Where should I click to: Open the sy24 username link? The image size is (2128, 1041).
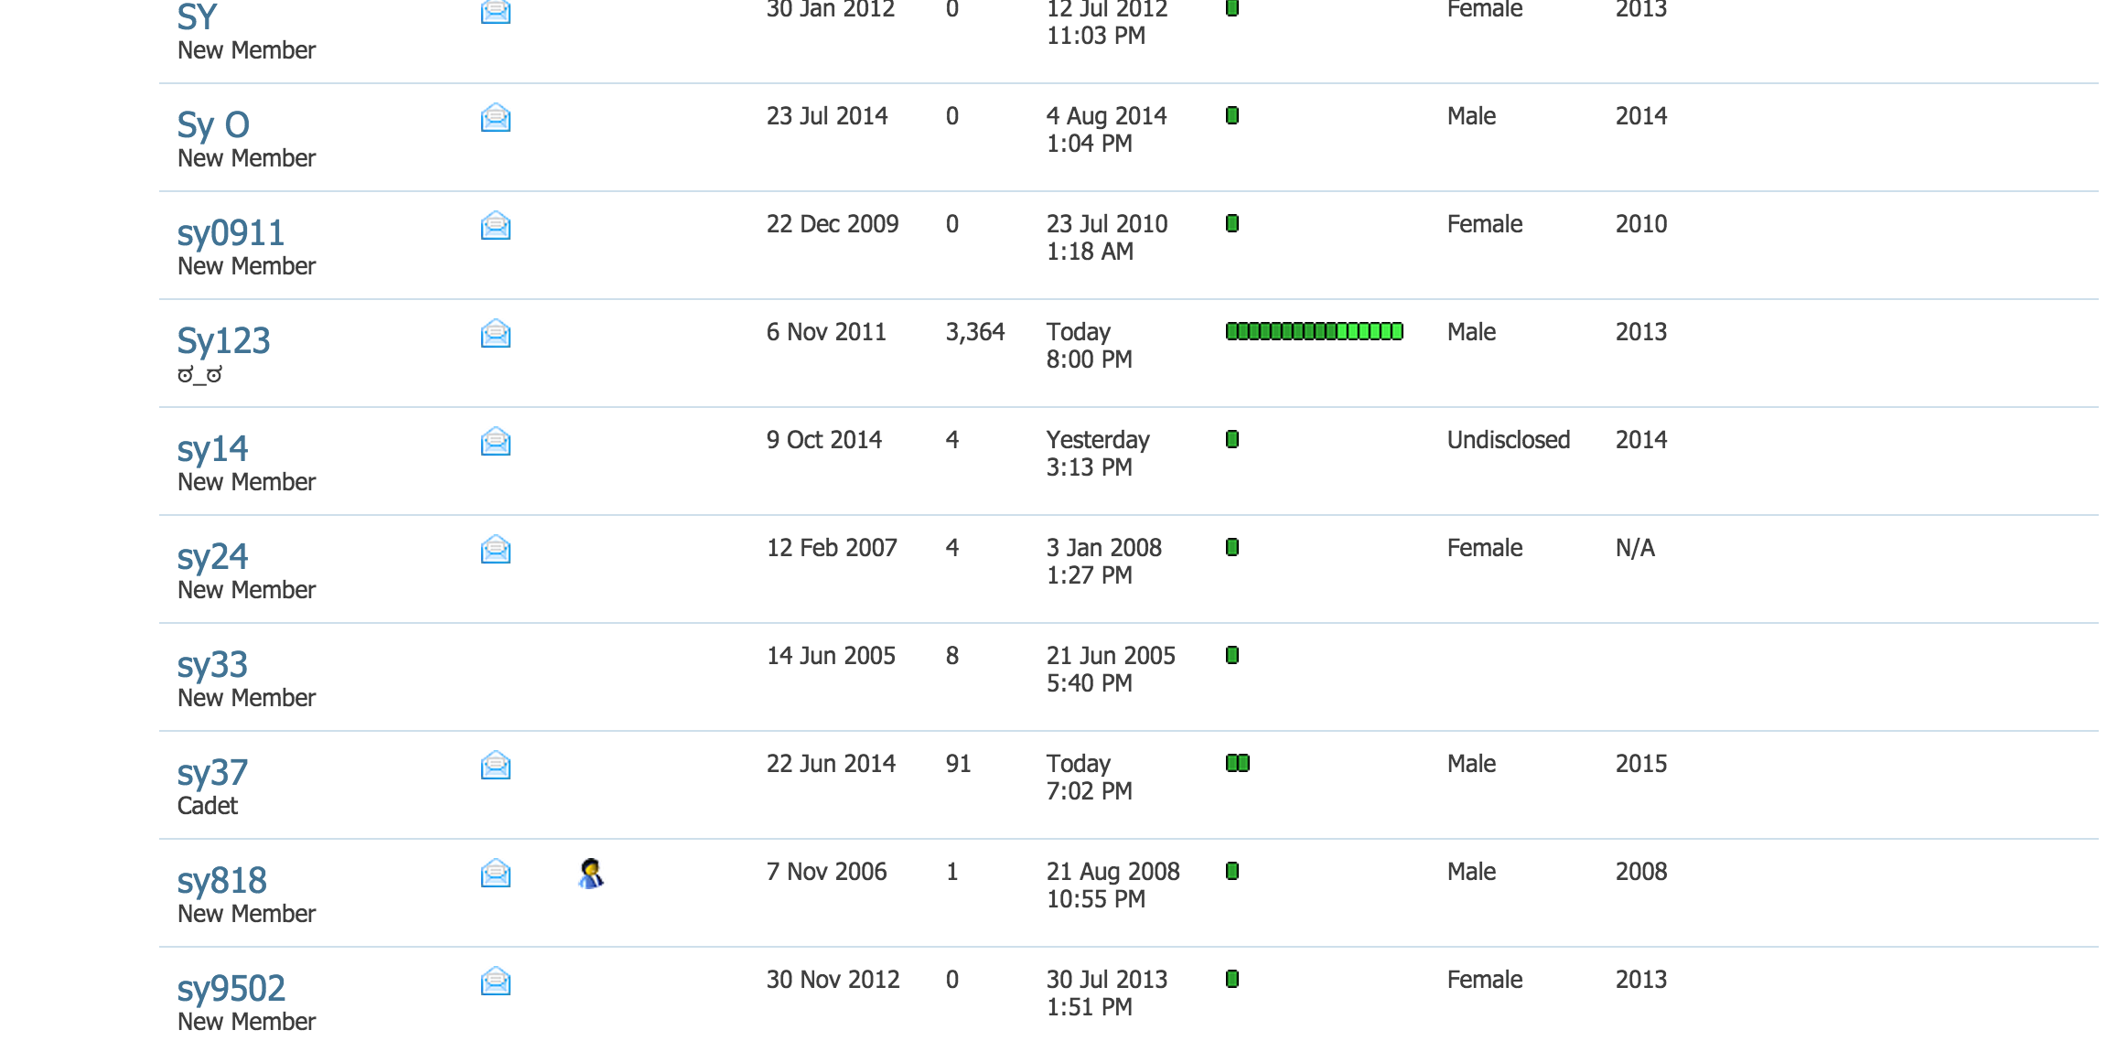point(212,556)
